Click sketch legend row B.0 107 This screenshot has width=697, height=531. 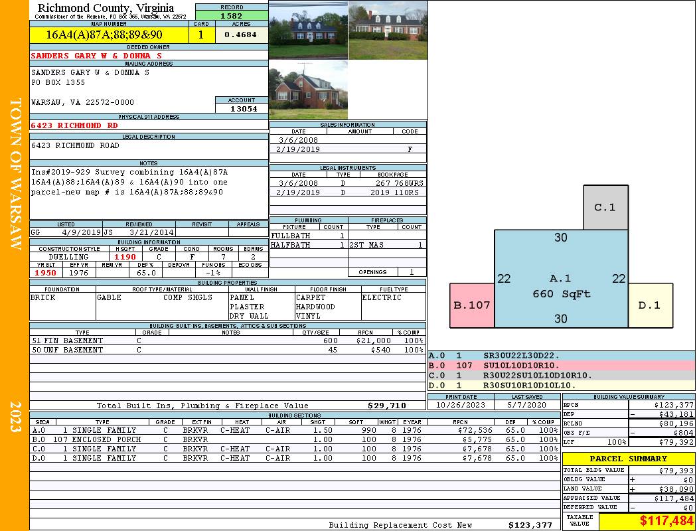pyautogui.click(x=562, y=365)
